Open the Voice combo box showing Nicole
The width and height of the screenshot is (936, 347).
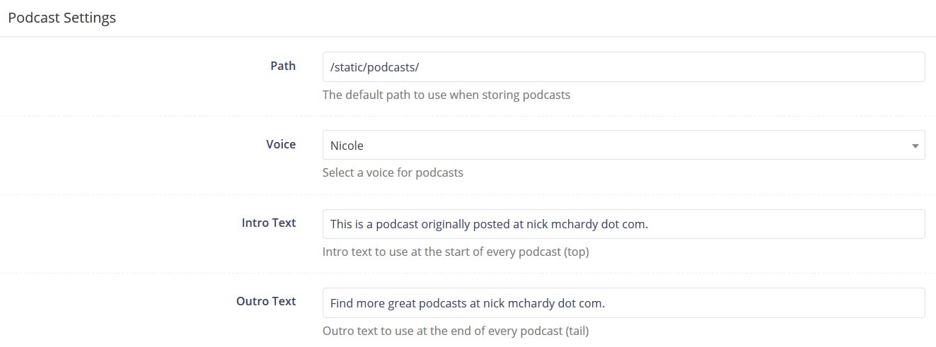click(623, 145)
